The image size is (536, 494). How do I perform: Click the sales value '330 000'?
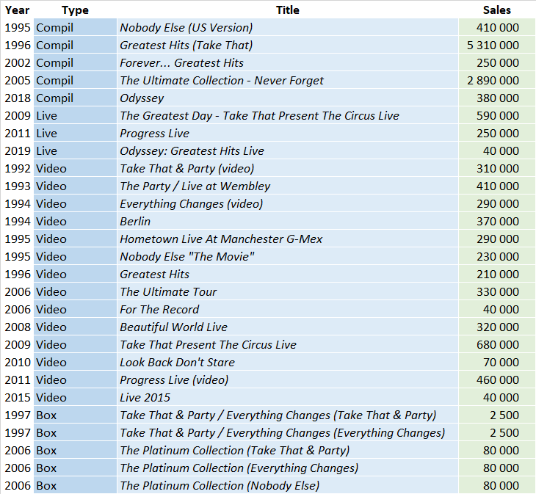[x=498, y=292]
